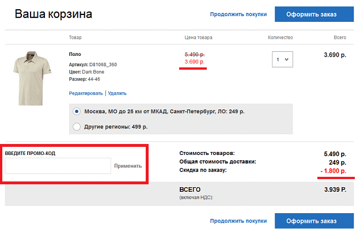Click Редактировать to edit the item
Viewport: 360px width, 235px height.
coord(86,93)
